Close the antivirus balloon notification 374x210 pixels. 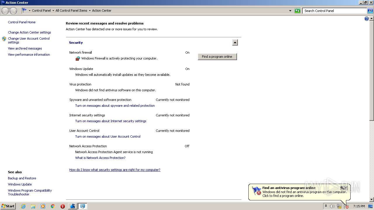pos(346,188)
